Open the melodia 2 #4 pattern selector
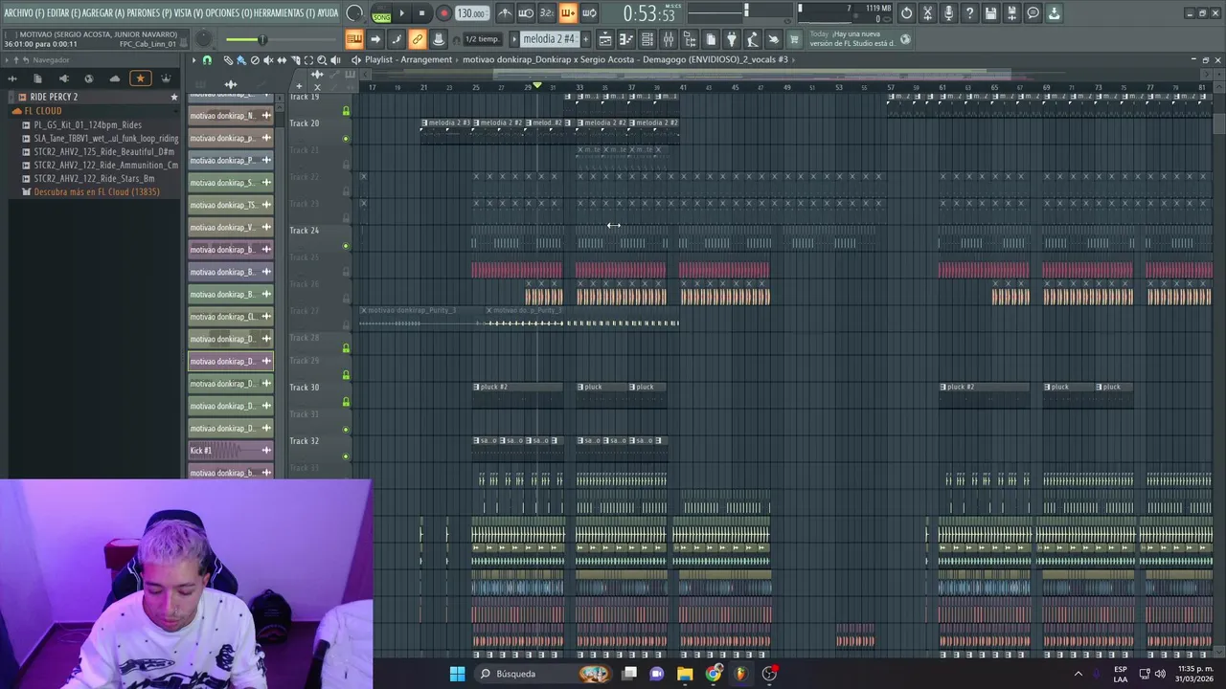Screen dimensions: 1226x689 (549, 39)
